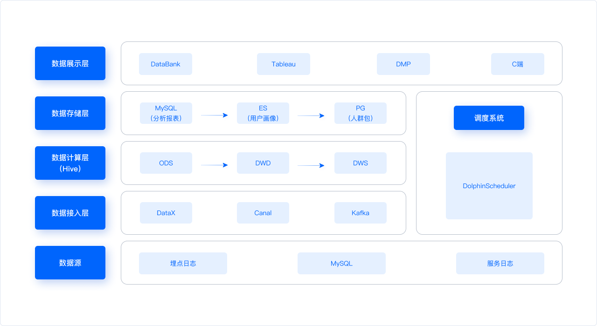
Task: Open the DolphinScheduler panel
Action: (x=489, y=186)
